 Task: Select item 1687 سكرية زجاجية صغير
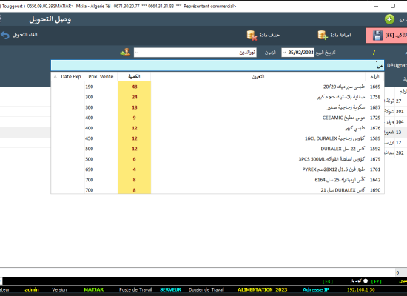click(218, 107)
